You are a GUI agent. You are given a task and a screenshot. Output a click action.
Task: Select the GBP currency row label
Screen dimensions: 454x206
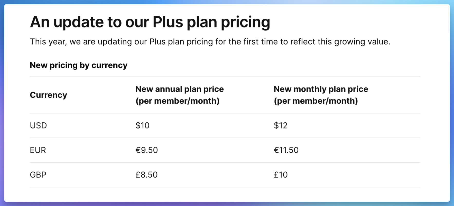point(38,175)
